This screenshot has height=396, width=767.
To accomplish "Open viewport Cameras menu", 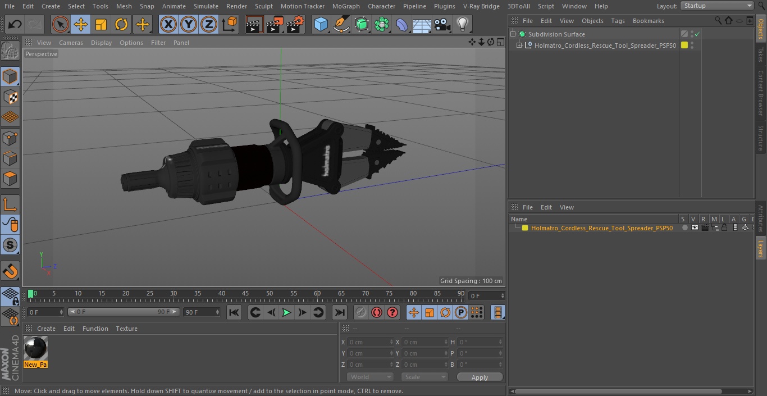I will [x=71, y=43].
